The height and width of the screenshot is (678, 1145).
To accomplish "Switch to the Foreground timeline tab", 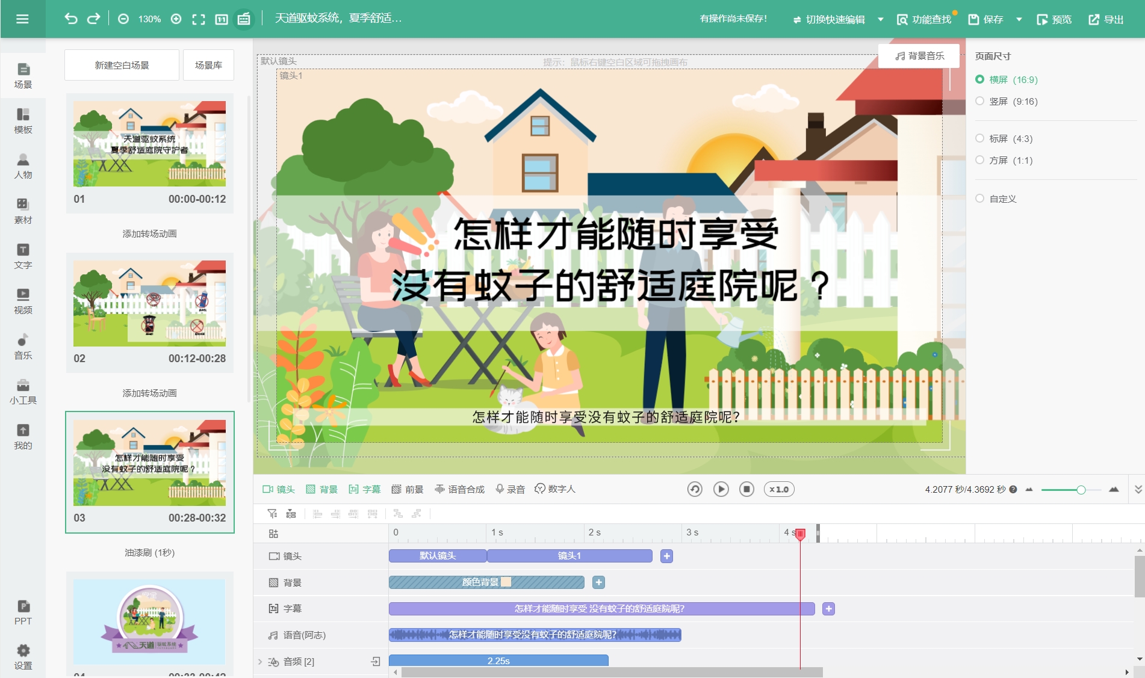I will pos(408,489).
